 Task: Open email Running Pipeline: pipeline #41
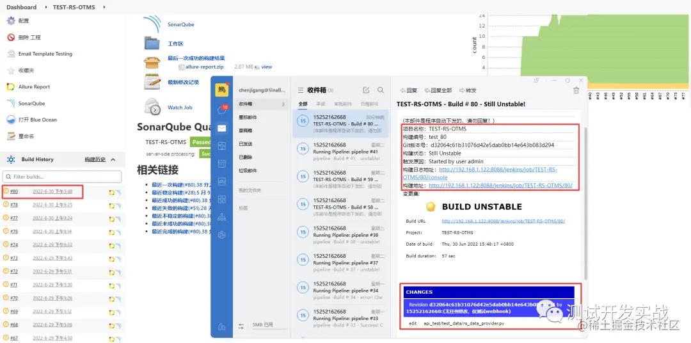point(341,151)
